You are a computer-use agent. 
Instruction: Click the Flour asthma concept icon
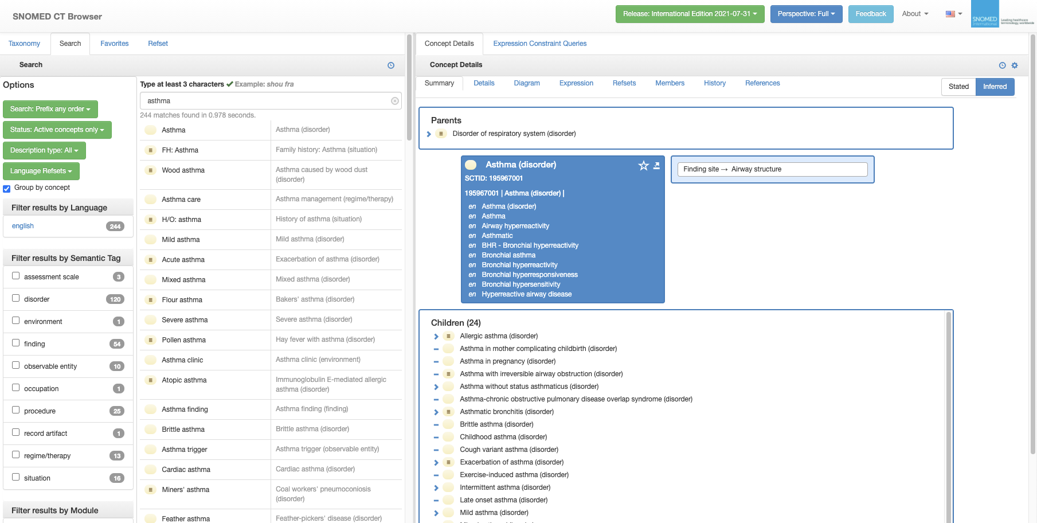point(151,300)
